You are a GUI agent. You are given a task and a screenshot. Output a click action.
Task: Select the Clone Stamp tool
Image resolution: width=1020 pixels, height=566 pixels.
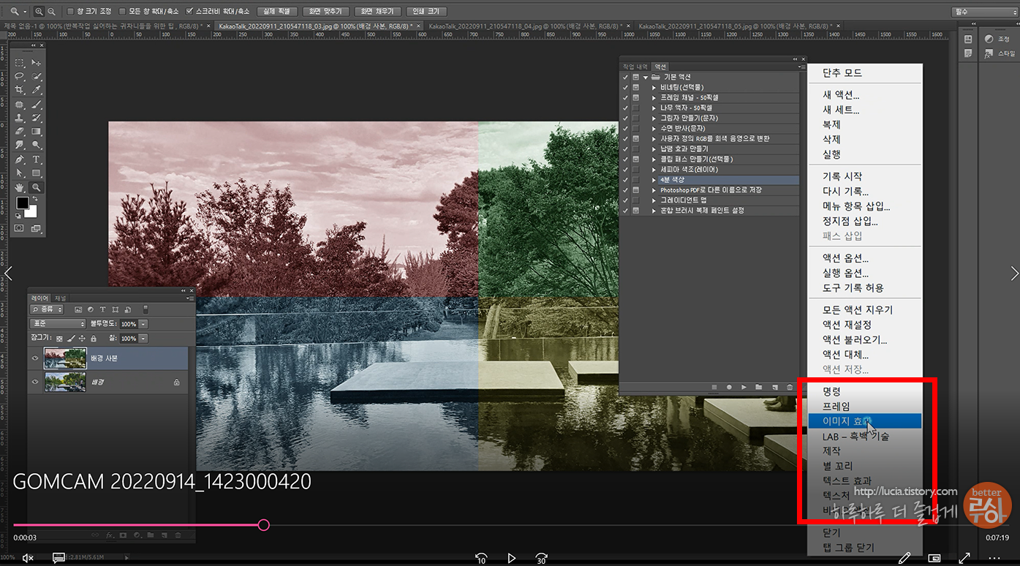point(20,118)
